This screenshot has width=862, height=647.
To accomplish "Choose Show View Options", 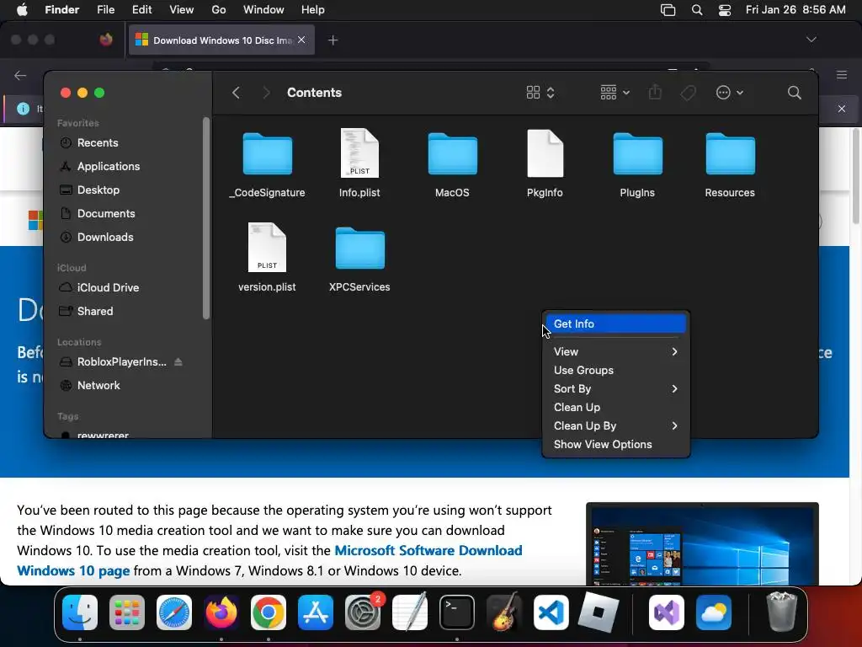I will tap(615, 445).
